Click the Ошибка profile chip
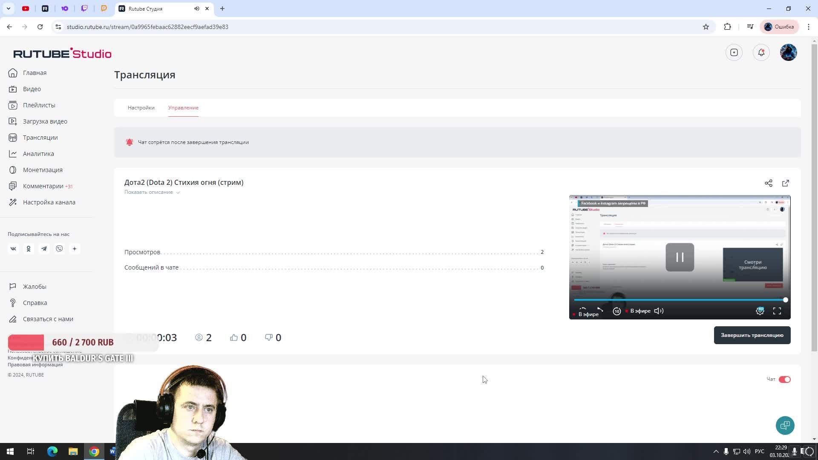Image resolution: width=818 pixels, height=460 pixels. click(779, 27)
